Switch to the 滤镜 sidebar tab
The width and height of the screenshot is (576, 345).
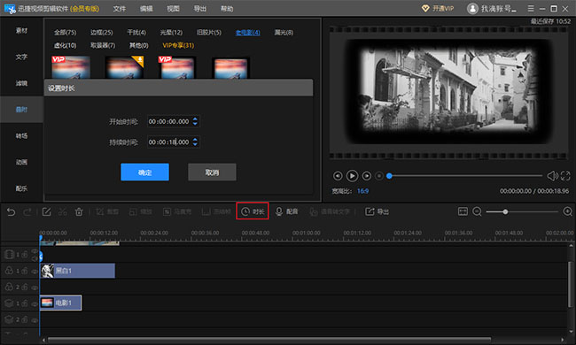(x=21, y=83)
